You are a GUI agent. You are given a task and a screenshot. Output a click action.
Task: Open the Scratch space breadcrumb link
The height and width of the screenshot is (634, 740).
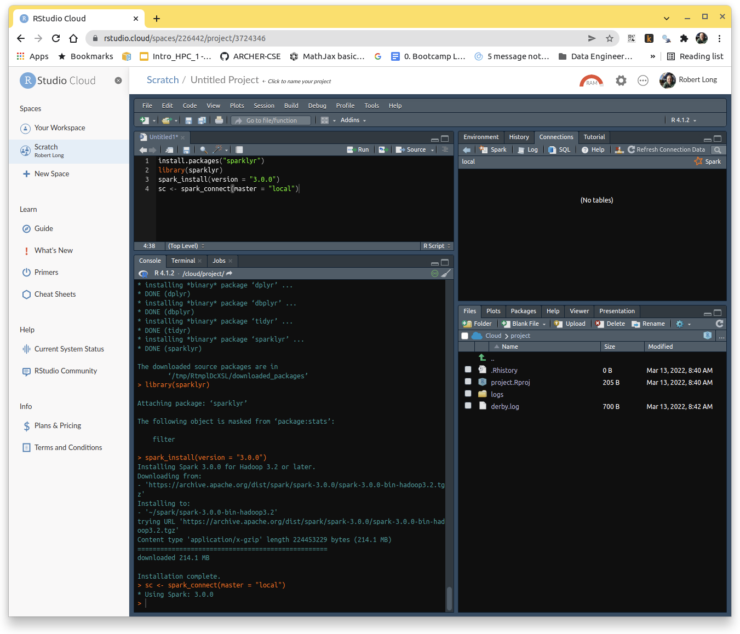pyautogui.click(x=163, y=80)
